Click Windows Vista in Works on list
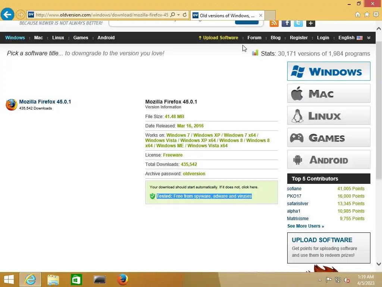 pyautogui.click(x=161, y=141)
